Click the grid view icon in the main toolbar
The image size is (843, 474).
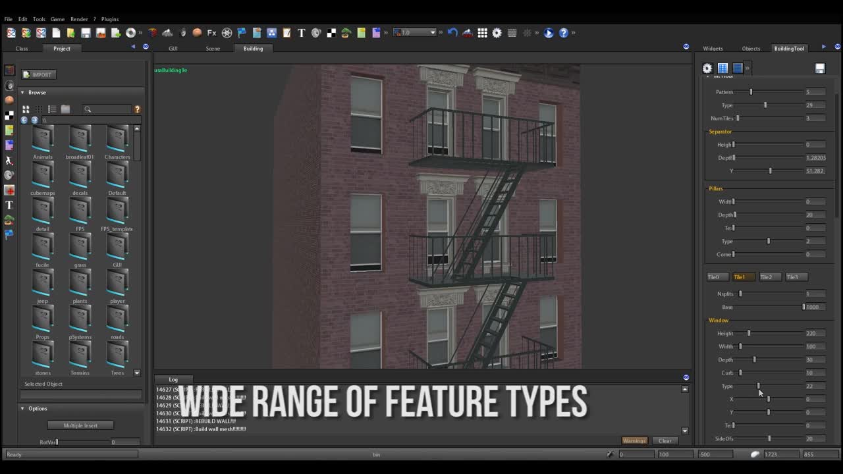point(482,32)
